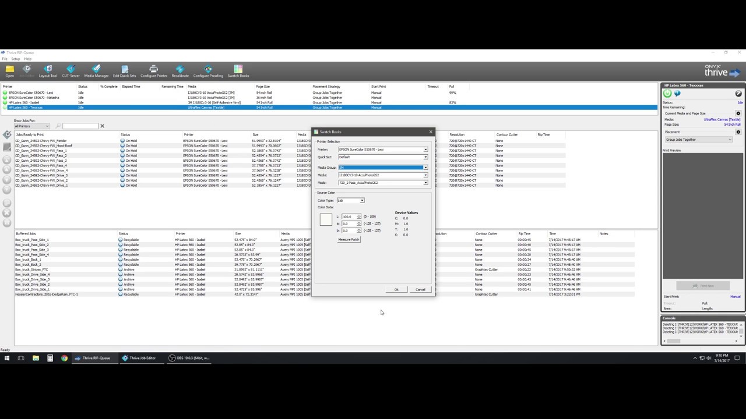
Task: Click the job editor checkmark side icon
Action: click(7, 135)
